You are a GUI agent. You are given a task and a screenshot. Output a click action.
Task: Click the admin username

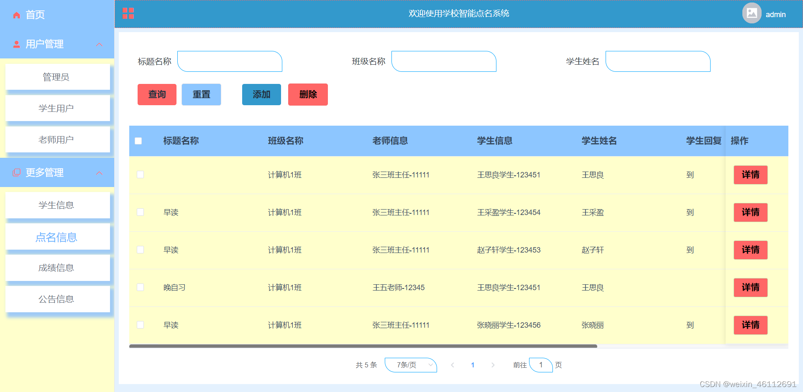[x=775, y=15]
